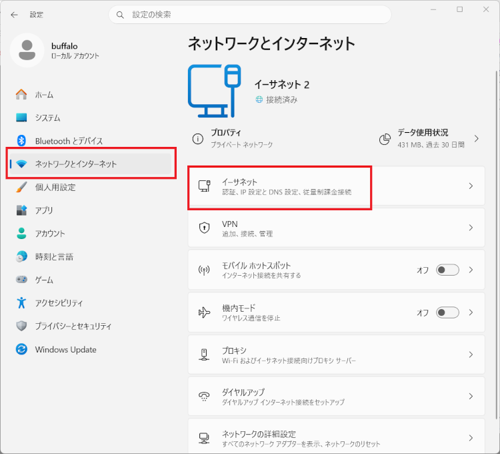This screenshot has width=500, height=454.
Task: Expand the プロキシ row chevron
Action: pyautogui.click(x=471, y=355)
